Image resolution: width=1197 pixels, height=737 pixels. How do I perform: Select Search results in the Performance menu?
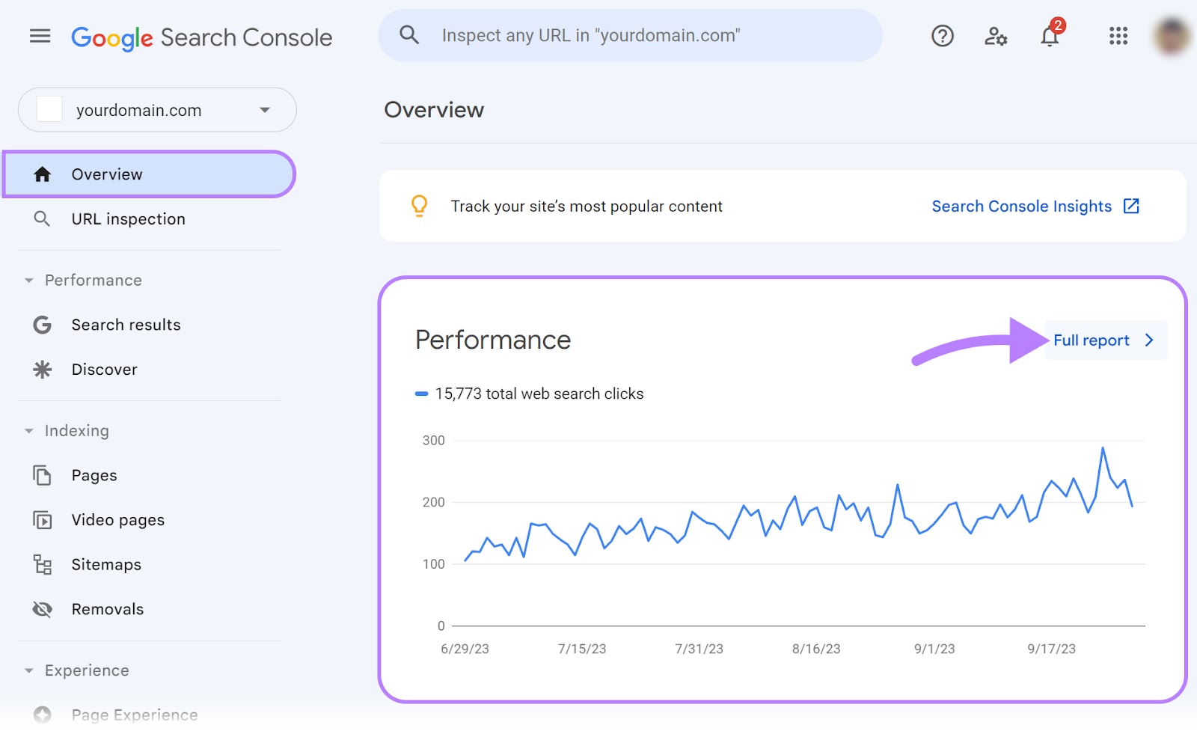click(125, 325)
